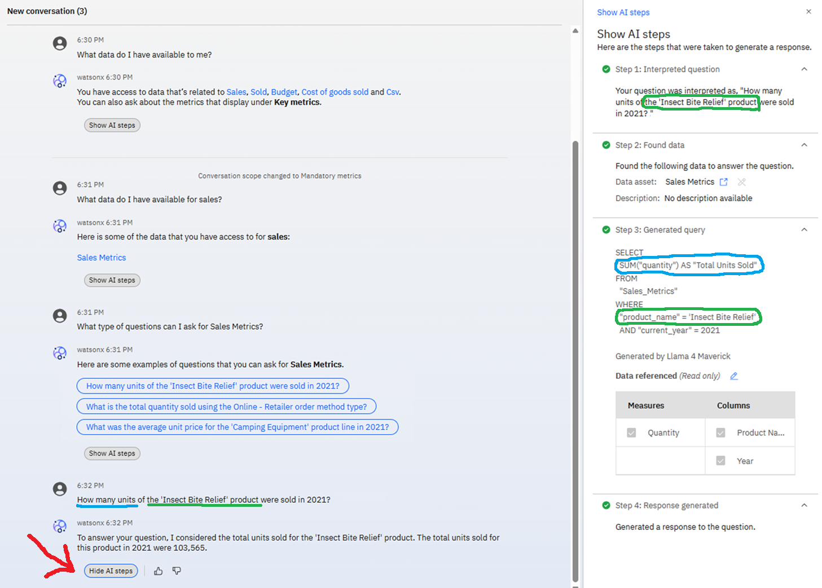Collapse Step 4: Response generated
Image resolution: width=822 pixels, height=588 pixels.
804,505
